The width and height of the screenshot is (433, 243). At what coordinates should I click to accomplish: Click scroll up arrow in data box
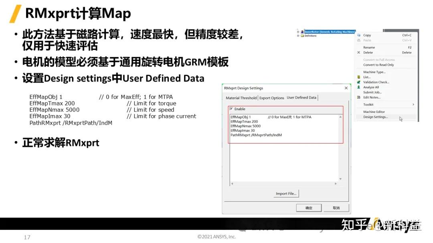click(340, 117)
